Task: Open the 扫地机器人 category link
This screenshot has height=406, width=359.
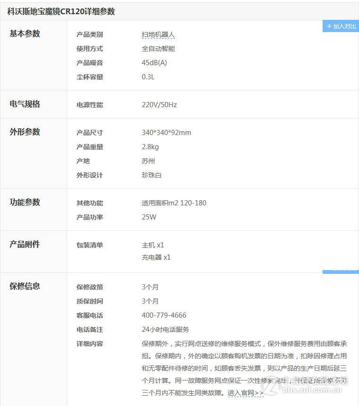Action: pos(158,34)
